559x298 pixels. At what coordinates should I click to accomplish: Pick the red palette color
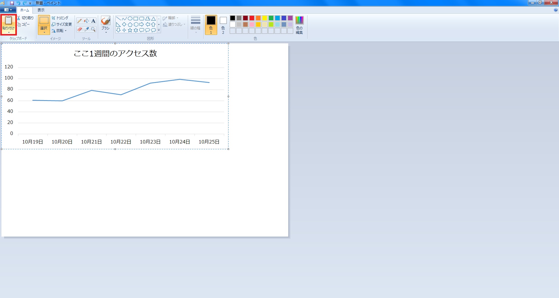click(x=252, y=18)
